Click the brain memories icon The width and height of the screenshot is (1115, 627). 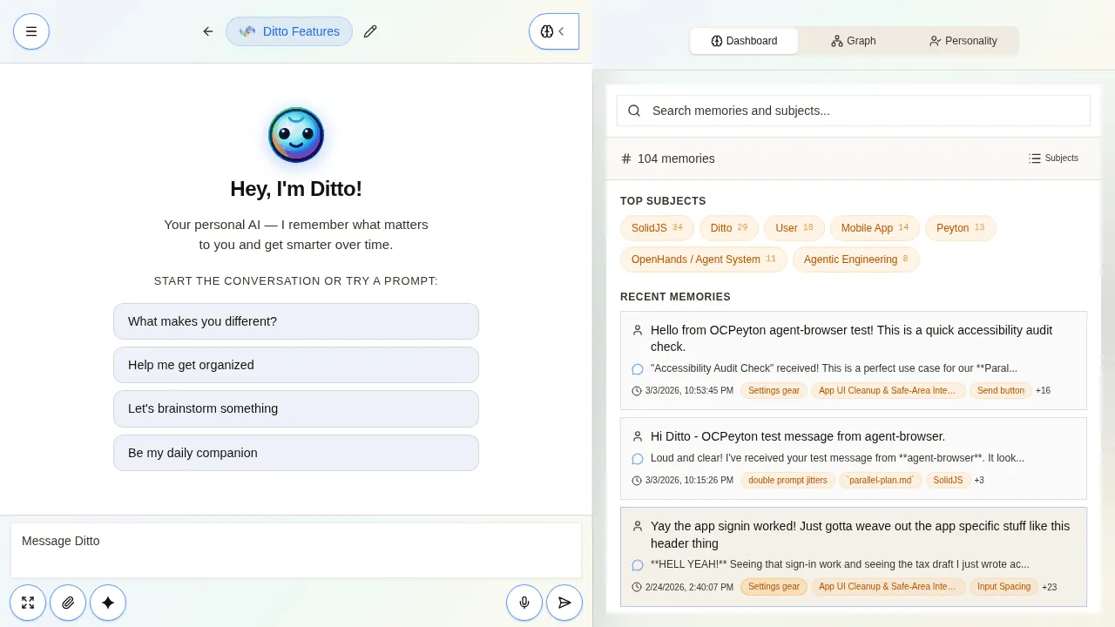point(547,31)
